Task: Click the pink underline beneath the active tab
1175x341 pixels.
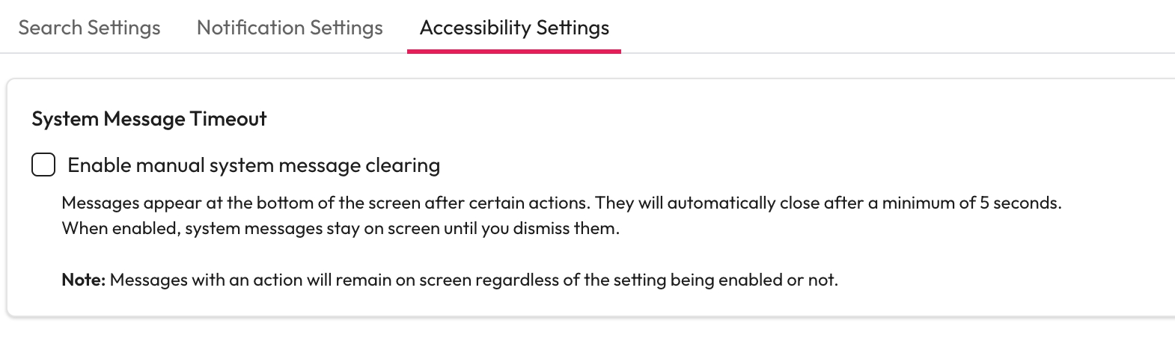Action: click(x=514, y=52)
